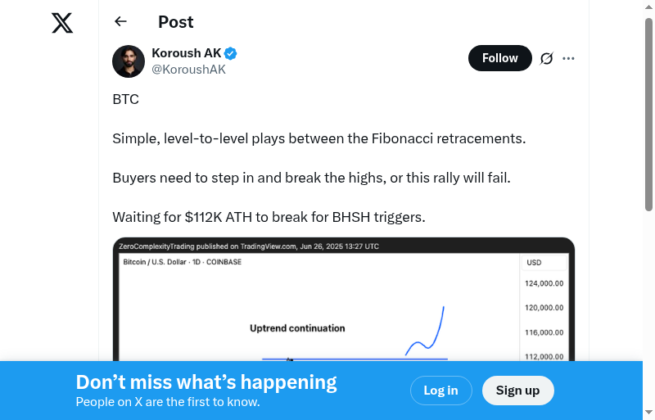The image size is (655, 420).
Task: Click the Post page heading
Action: [176, 22]
